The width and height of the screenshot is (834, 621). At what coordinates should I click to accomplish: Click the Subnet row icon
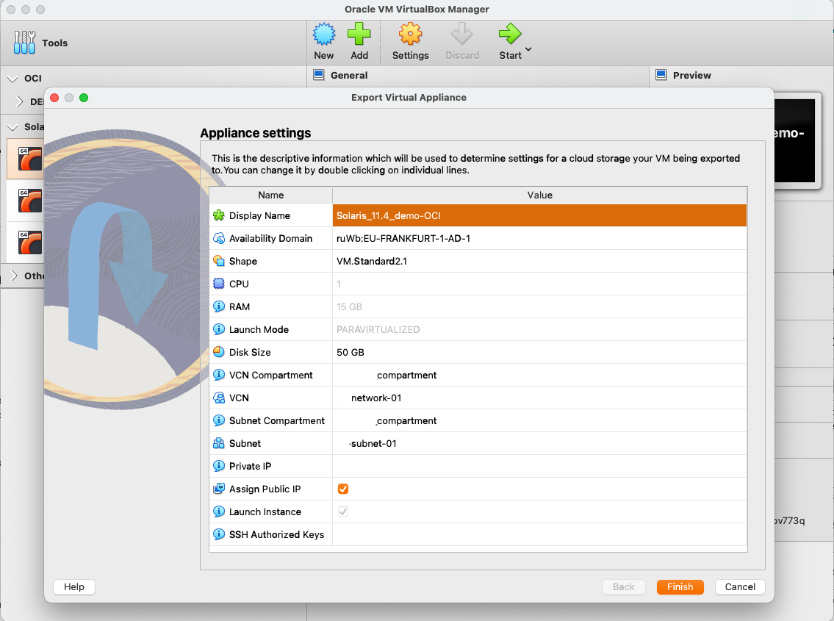[219, 442]
